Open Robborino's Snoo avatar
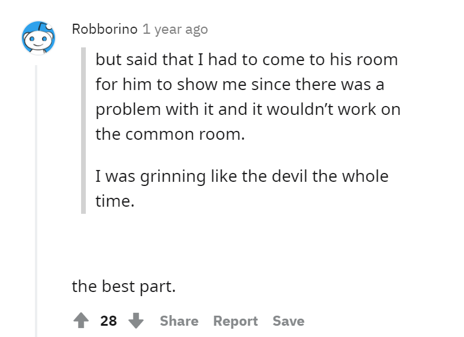The height and width of the screenshot is (337, 464). [x=38, y=38]
